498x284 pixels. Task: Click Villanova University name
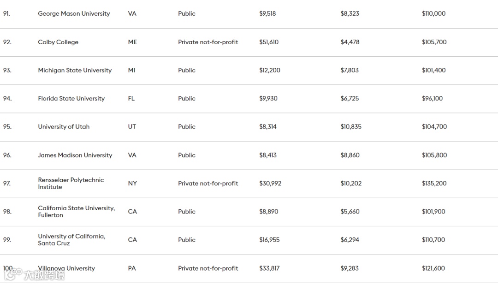(x=66, y=268)
